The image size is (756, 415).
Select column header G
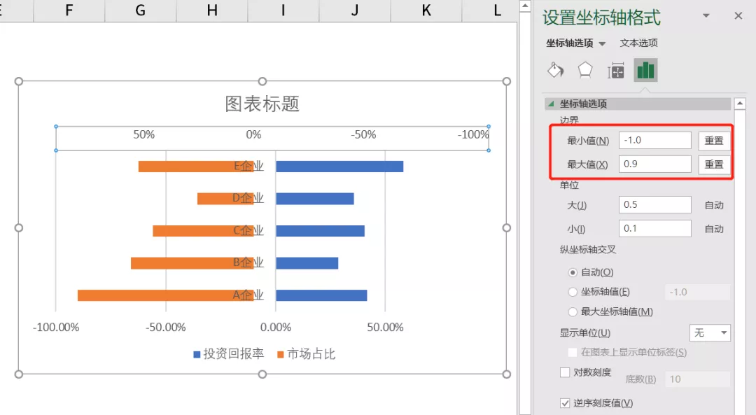(x=140, y=10)
